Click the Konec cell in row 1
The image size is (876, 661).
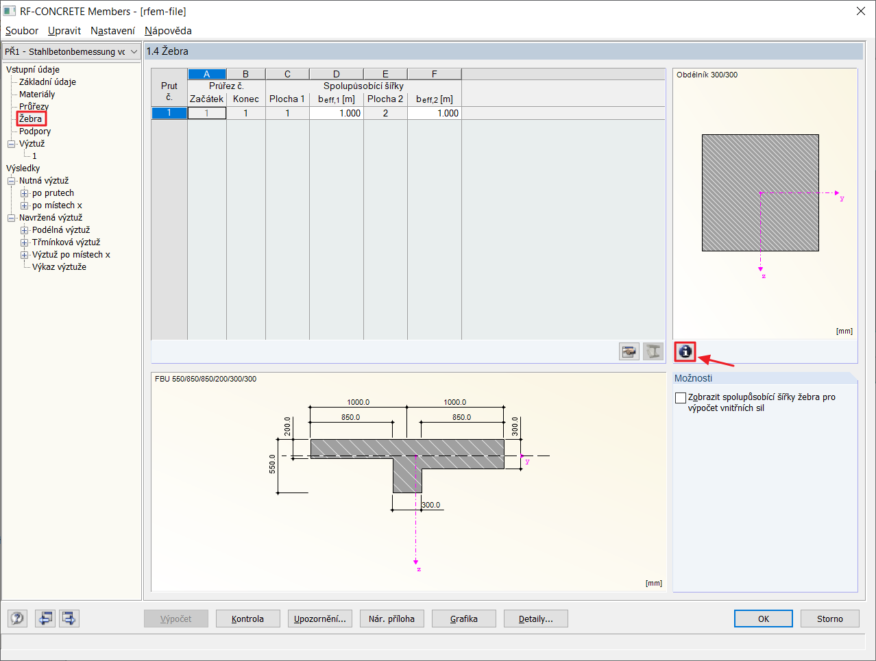pyautogui.click(x=246, y=113)
